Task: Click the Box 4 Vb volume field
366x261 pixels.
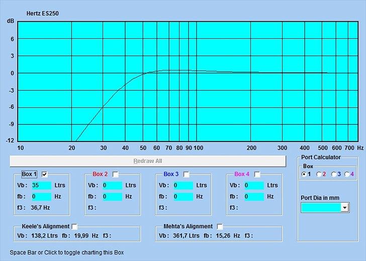Action: point(253,185)
